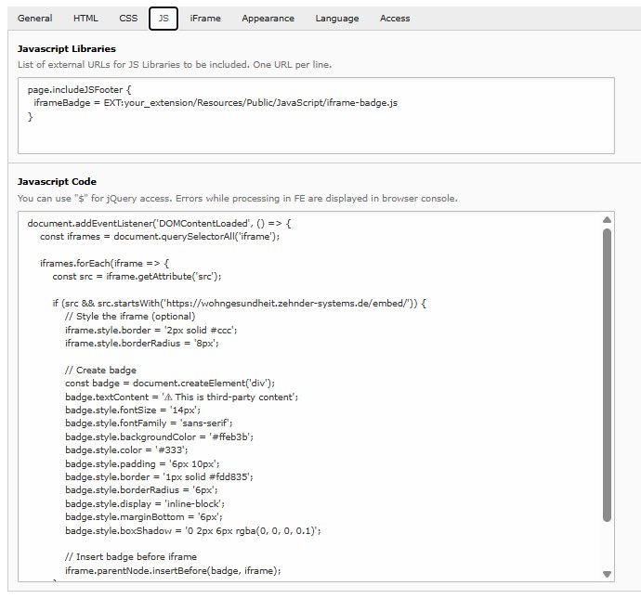Open the Appearance tab
641x599 pixels.
tap(268, 18)
